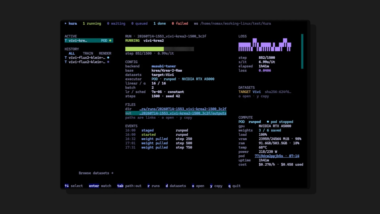Click the '0 failed' status counter
The image size is (380, 214).
coord(180,24)
